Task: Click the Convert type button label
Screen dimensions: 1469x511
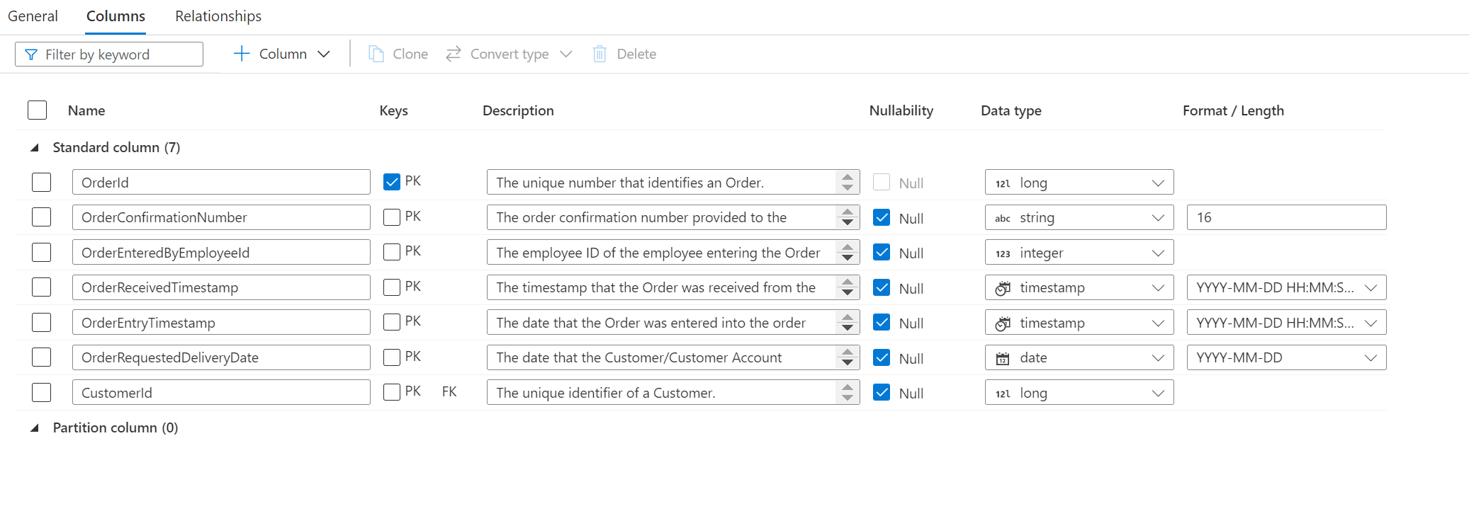Action: 510,54
